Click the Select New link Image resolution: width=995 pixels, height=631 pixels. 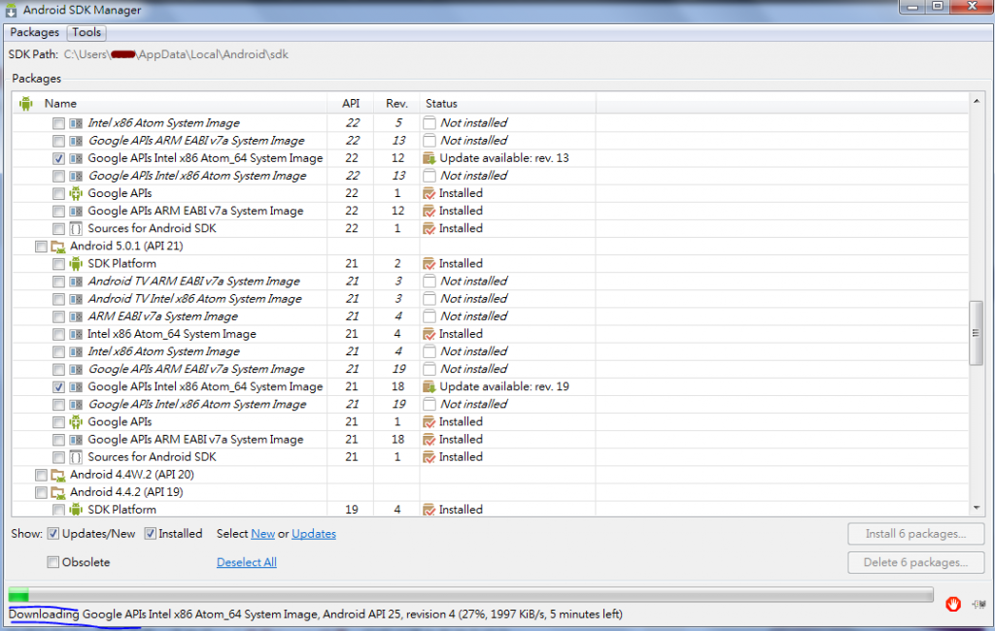point(262,534)
